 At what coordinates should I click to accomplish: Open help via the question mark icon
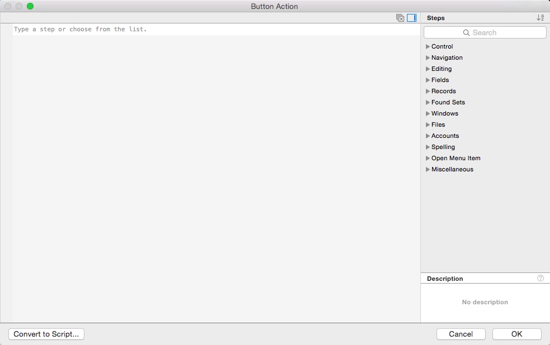click(x=540, y=278)
